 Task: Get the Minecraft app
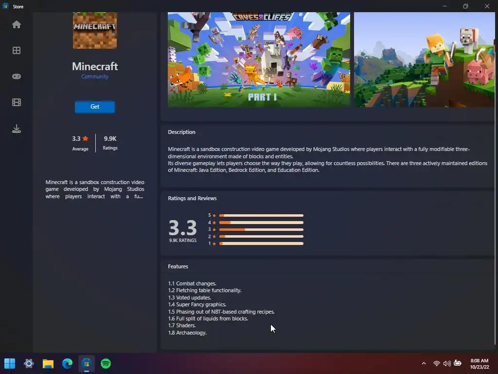point(95,107)
